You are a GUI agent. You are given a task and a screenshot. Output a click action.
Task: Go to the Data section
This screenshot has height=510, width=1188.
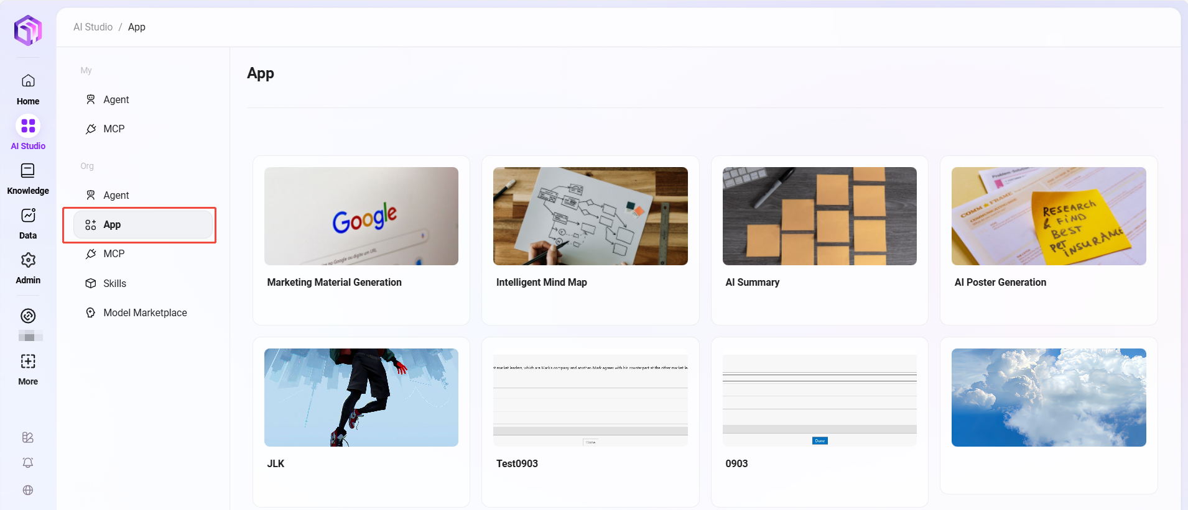[28, 216]
